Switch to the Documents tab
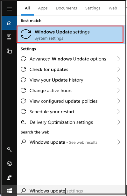Screen dimensions: 127x196 click(66, 8)
